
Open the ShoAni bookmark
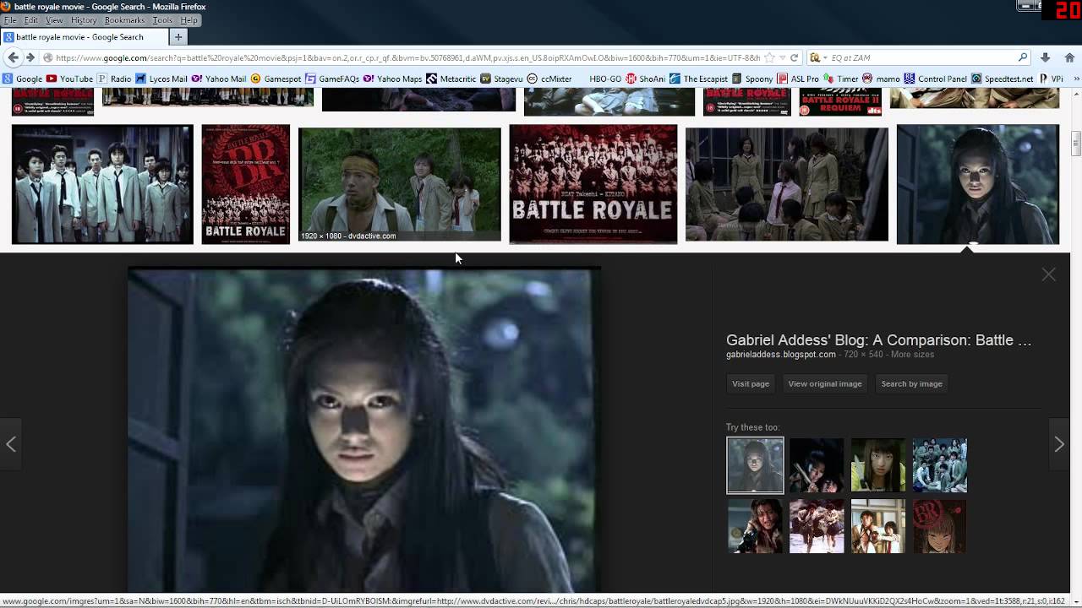646,79
